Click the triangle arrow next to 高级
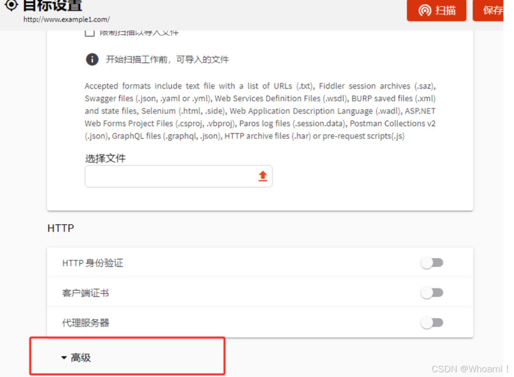The height and width of the screenshot is (377, 514). click(x=64, y=358)
